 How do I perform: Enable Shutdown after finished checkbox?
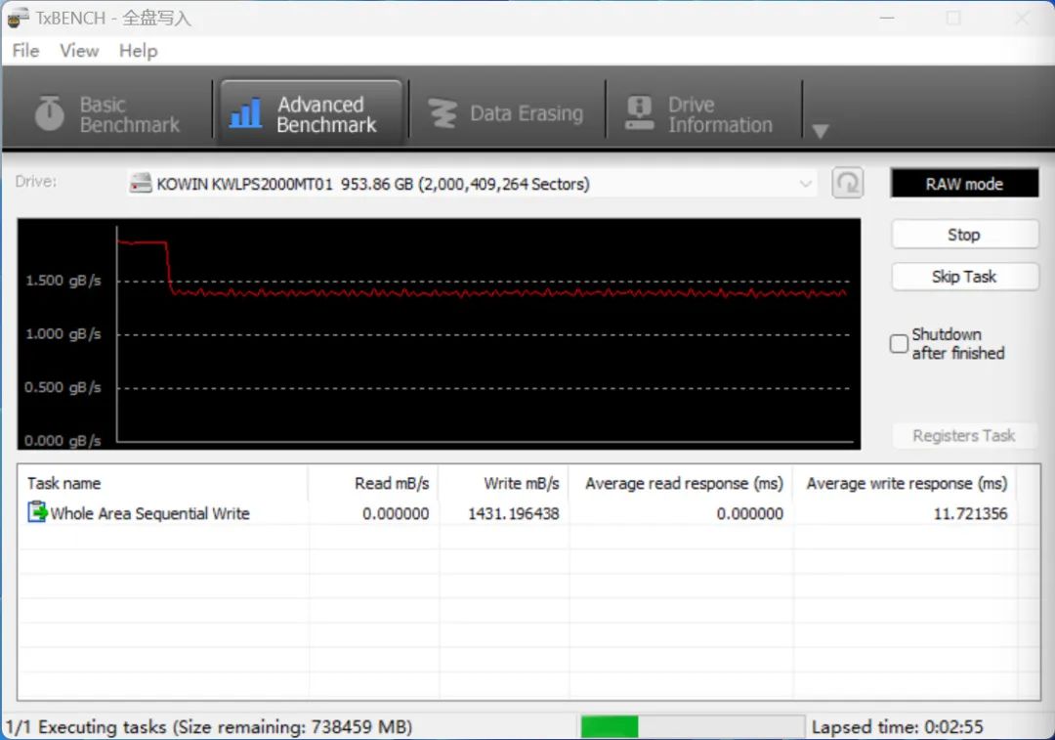(899, 343)
